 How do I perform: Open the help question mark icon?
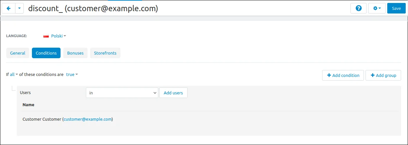coord(359,9)
